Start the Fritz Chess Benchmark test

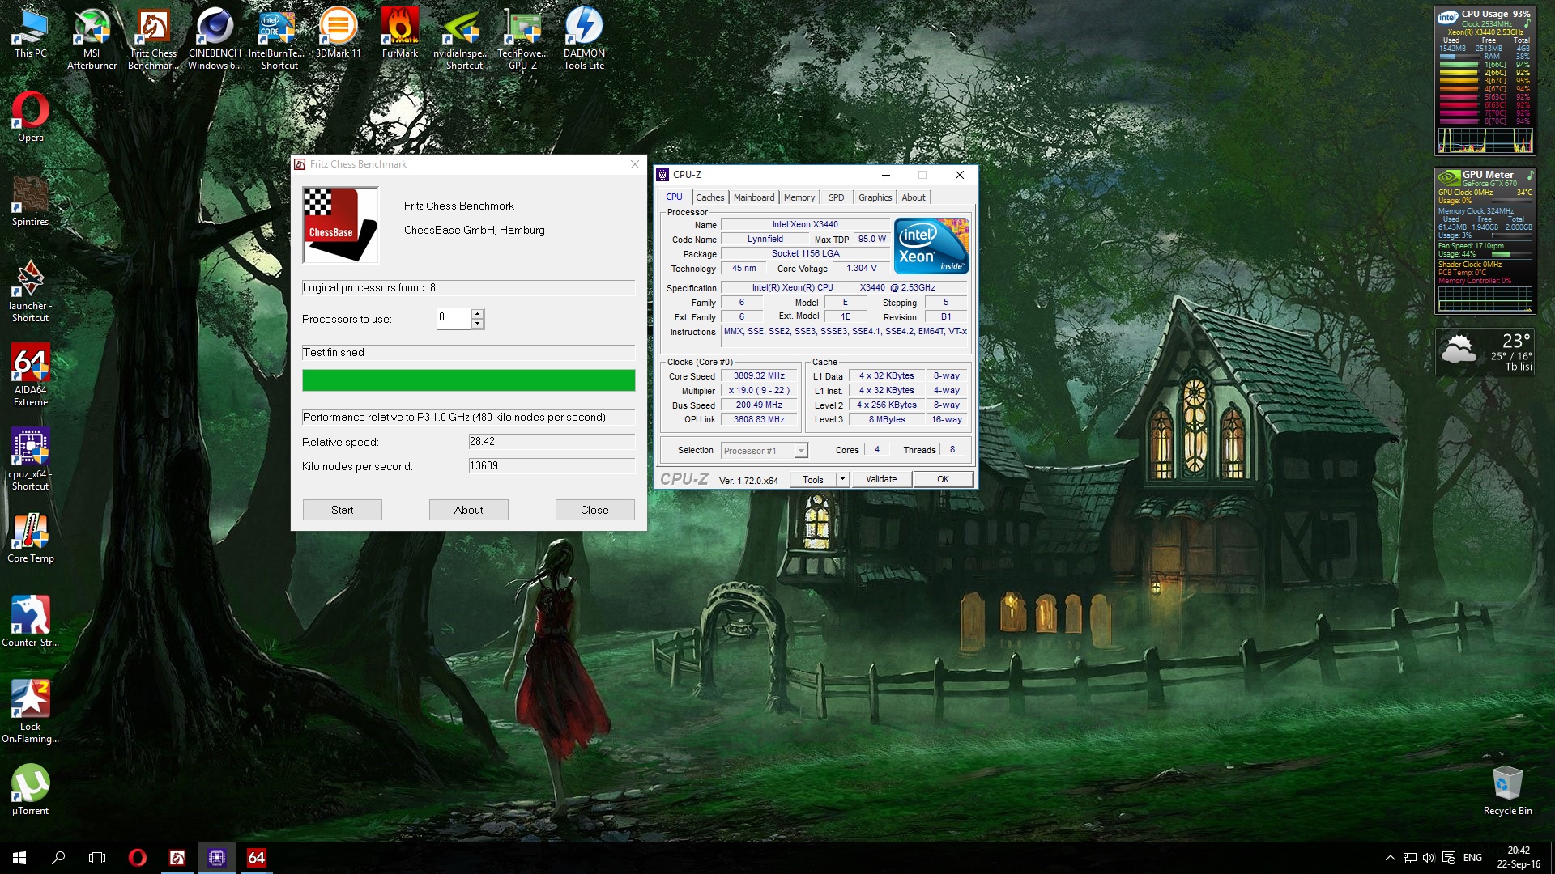tap(342, 510)
